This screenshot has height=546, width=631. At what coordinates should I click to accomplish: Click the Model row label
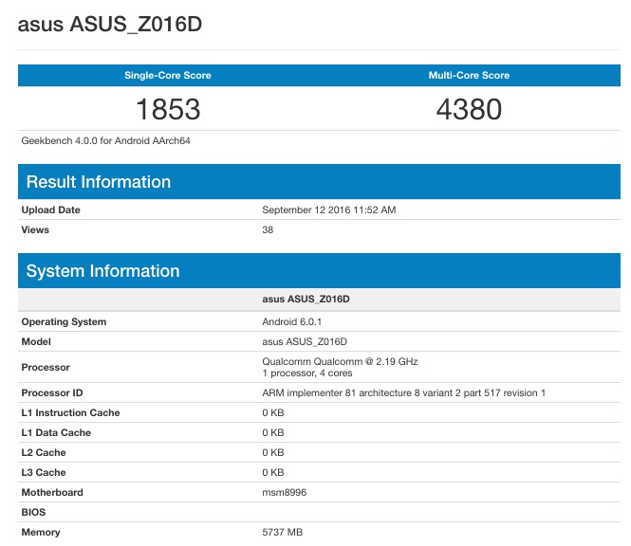pyautogui.click(x=36, y=341)
